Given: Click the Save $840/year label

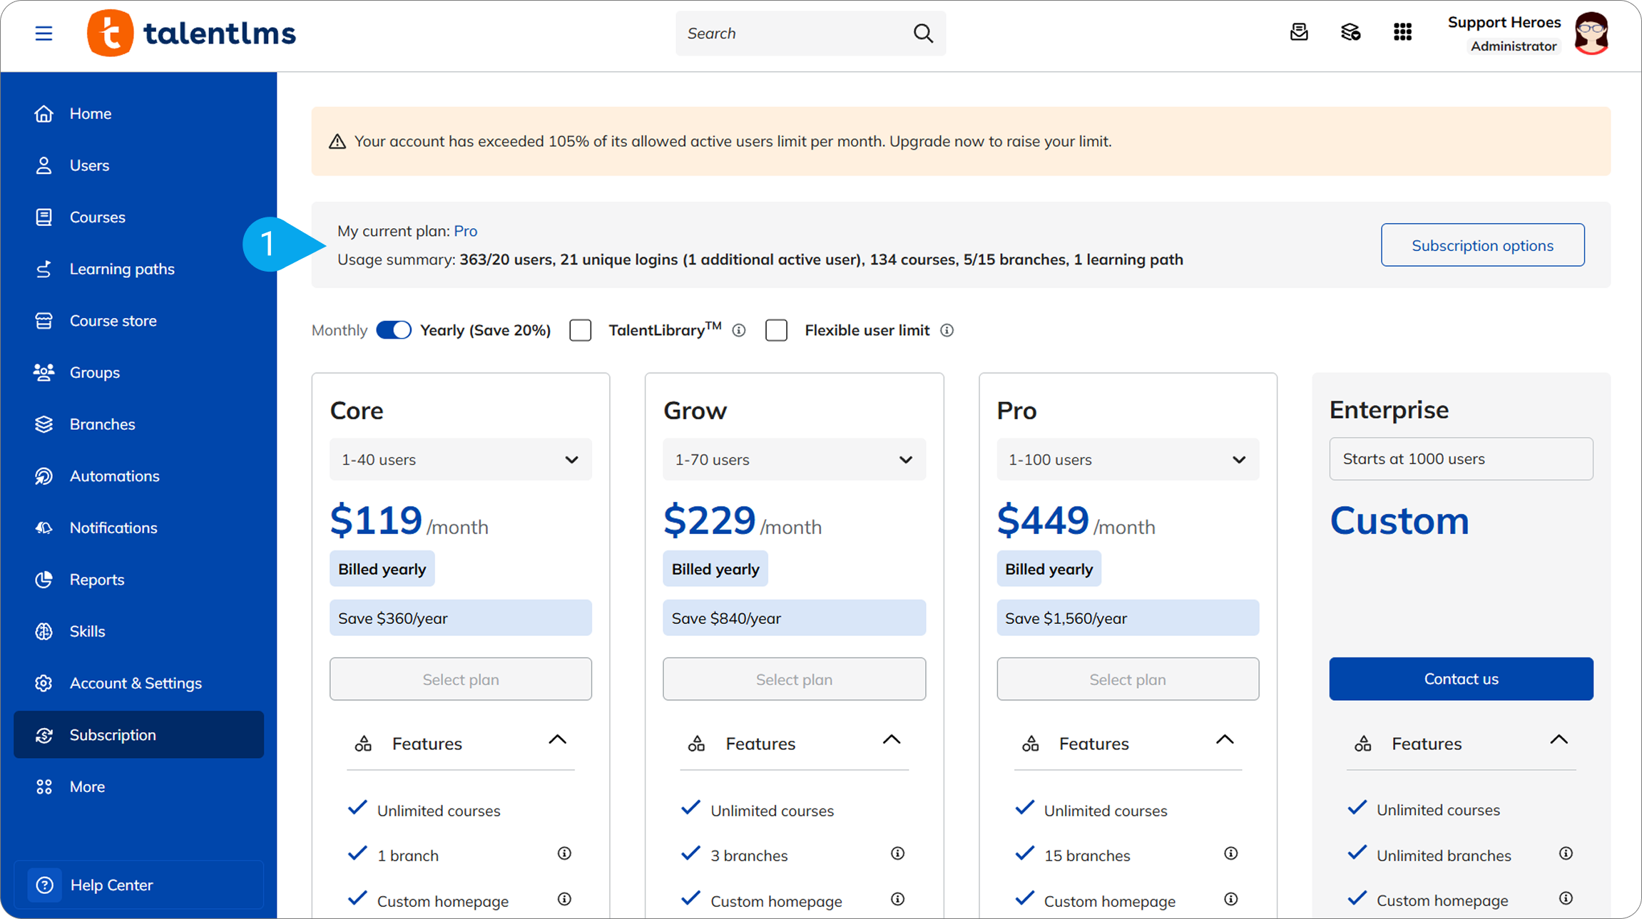Looking at the screenshot, I should 794,618.
